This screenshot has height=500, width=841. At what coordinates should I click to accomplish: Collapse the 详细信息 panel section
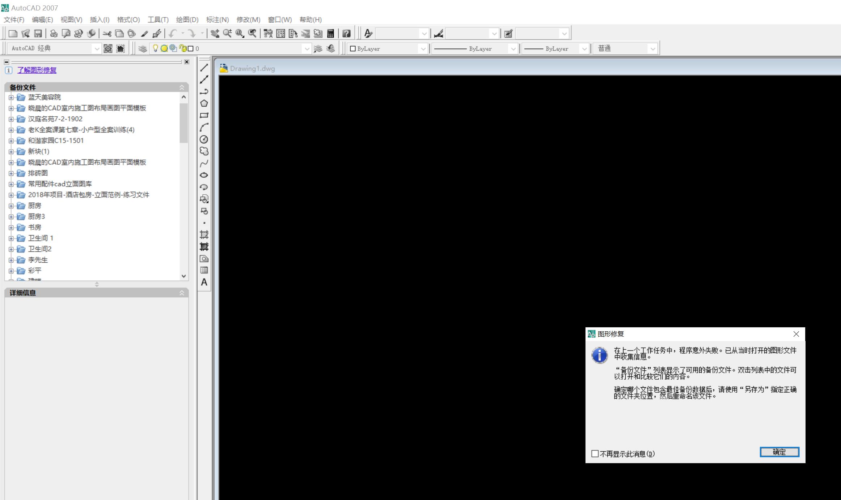click(182, 293)
